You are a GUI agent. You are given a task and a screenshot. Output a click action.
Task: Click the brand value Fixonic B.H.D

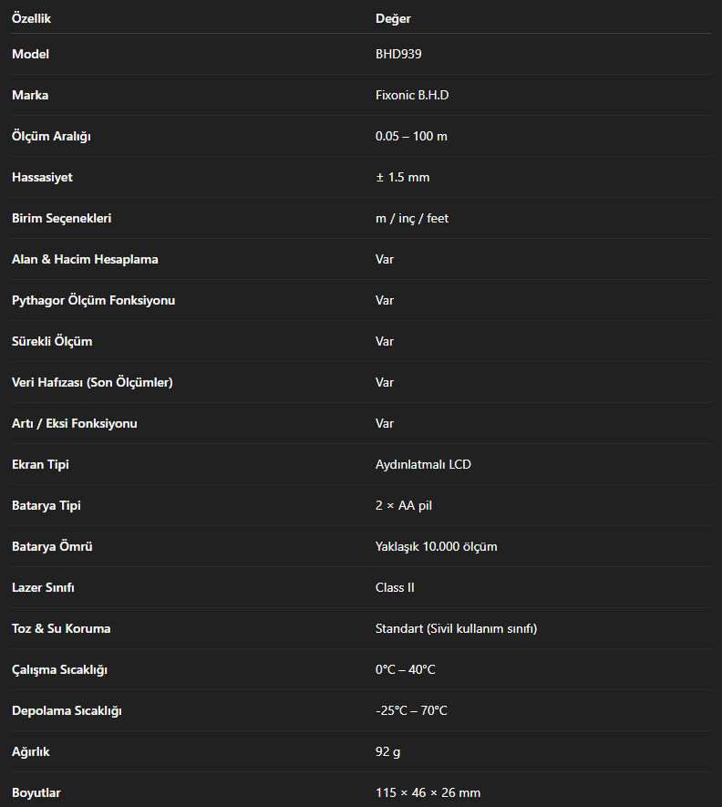pos(412,95)
